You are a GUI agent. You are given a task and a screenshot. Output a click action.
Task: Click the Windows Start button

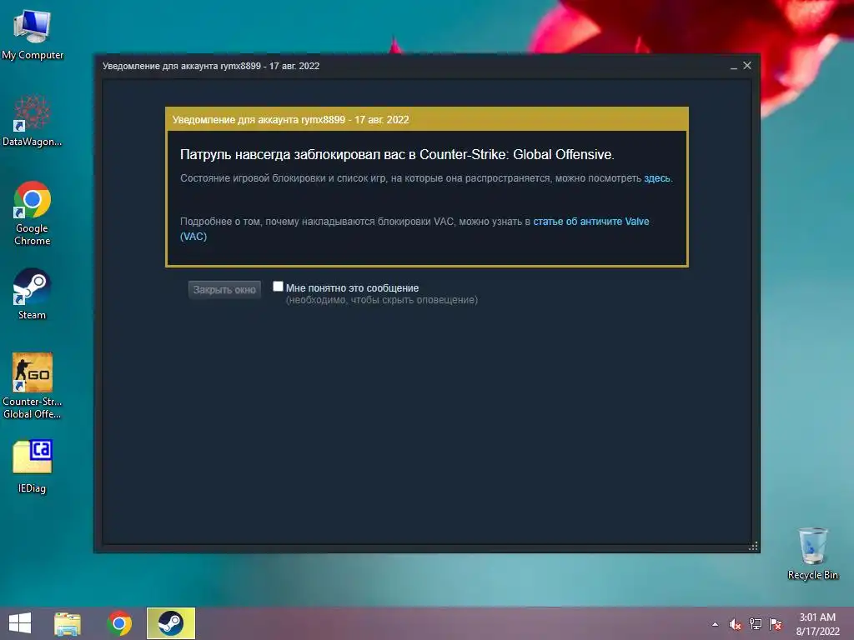point(20,623)
